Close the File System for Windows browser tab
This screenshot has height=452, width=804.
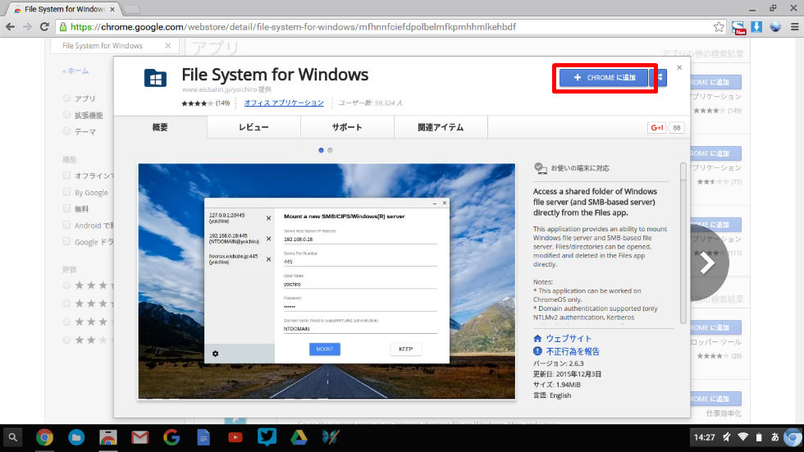tap(112, 9)
